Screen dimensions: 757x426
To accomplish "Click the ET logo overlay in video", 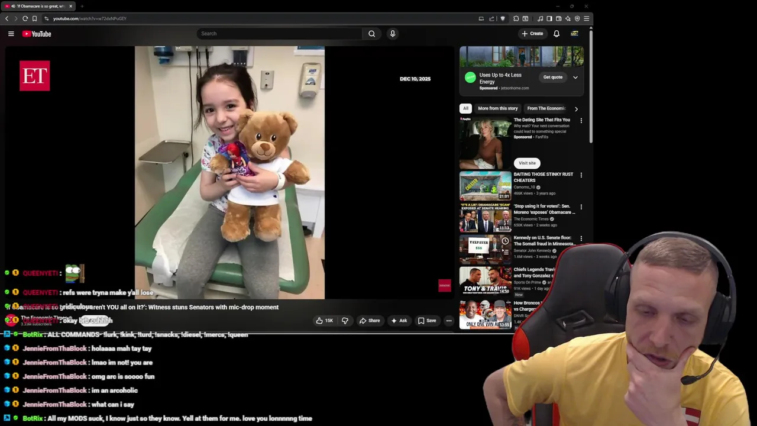I will tap(34, 76).
